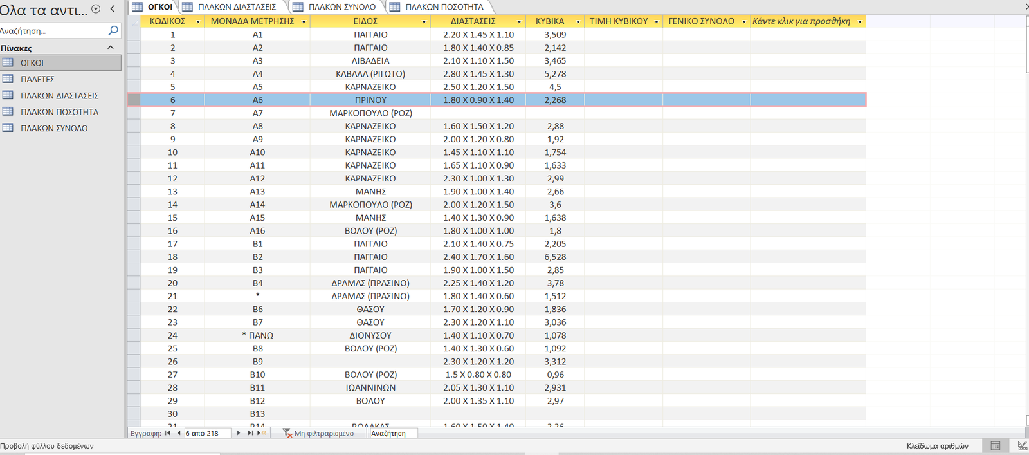Click the 'ΚΑΒΑΛΑ (ΡΙΓΩΤΟ)' cell
This screenshot has width=1029, height=455.
pyautogui.click(x=370, y=74)
